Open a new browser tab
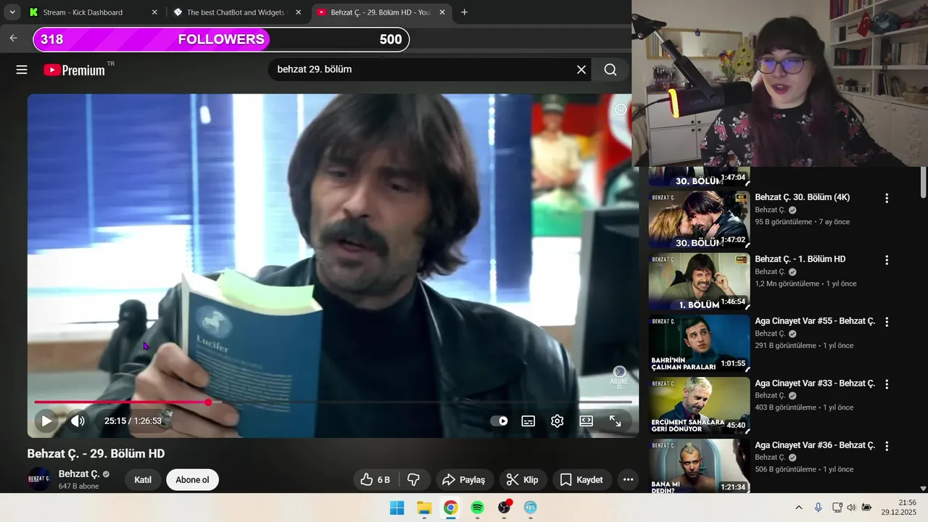 [x=464, y=12]
